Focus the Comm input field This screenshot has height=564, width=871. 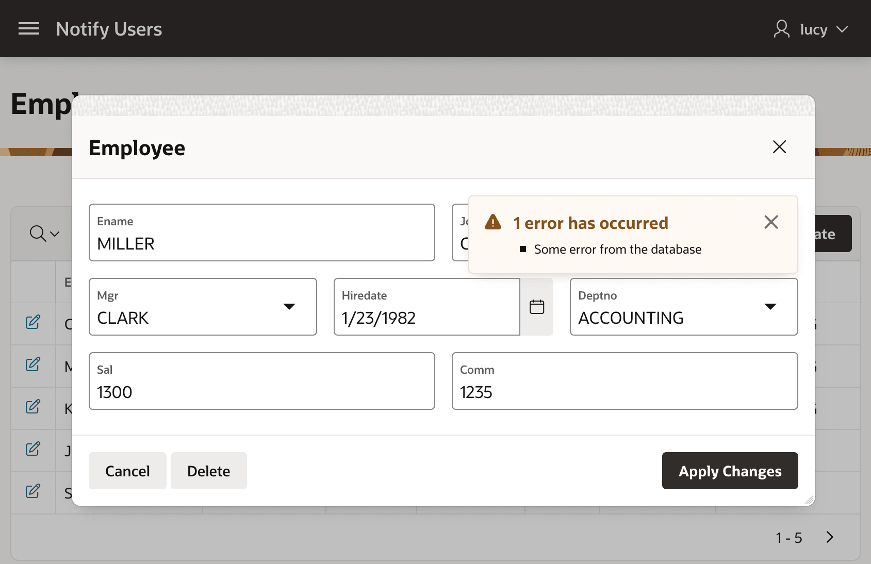625,381
